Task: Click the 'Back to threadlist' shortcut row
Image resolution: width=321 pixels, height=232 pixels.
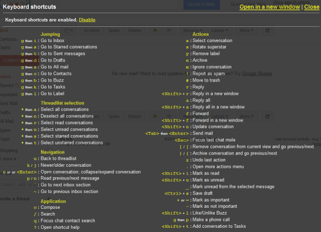Action: point(55,158)
